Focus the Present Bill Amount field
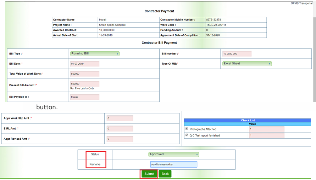The height and width of the screenshot is (180, 316). [85, 84]
